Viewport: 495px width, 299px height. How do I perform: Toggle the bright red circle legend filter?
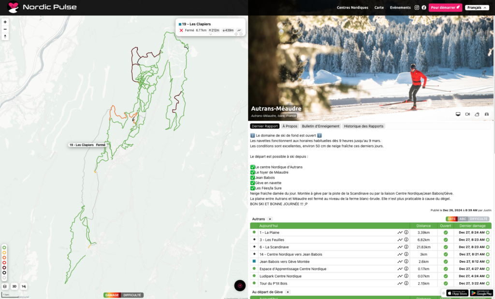pyautogui.click(x=4, y=263)
